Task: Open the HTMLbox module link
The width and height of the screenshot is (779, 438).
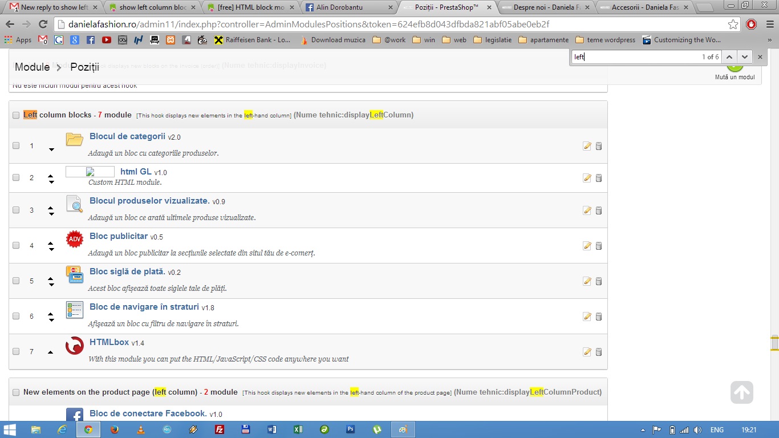Action: click(109, 342)
